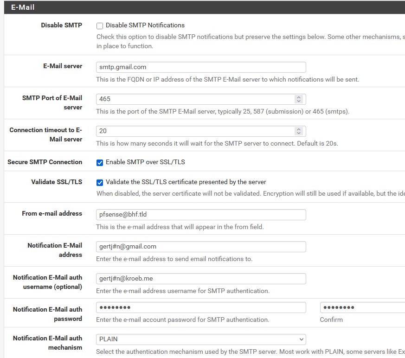Open the auth mechanism PLAIN dropdown
The height and width of the screenshot is (358, 405).
pos(201,339)
